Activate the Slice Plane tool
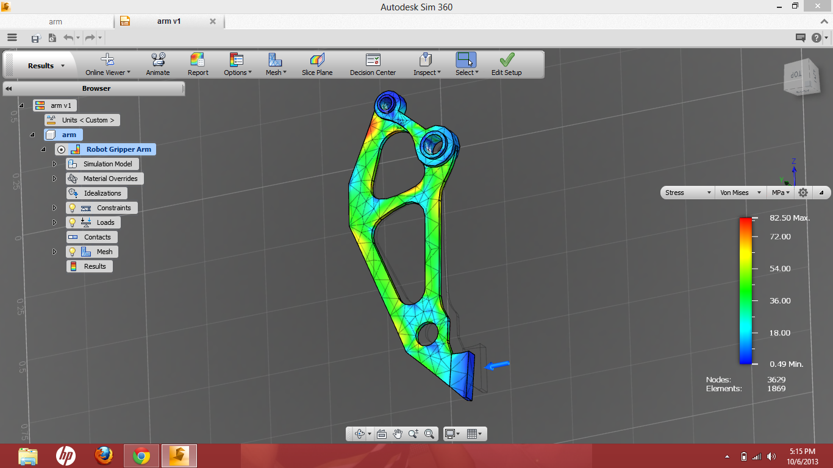 pos(317,65)
